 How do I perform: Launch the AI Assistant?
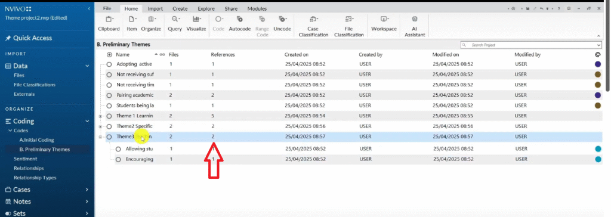pos(415,26)
